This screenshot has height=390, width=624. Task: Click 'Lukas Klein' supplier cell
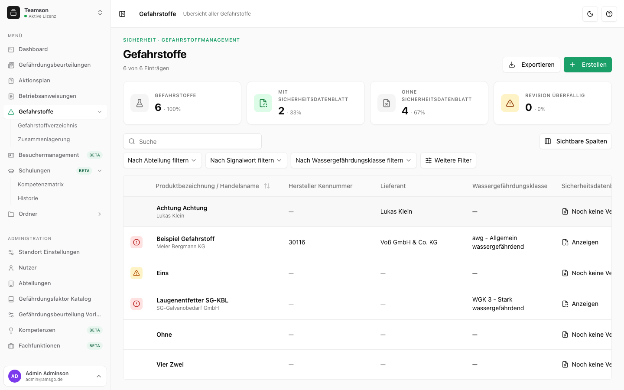coord(396,211)
